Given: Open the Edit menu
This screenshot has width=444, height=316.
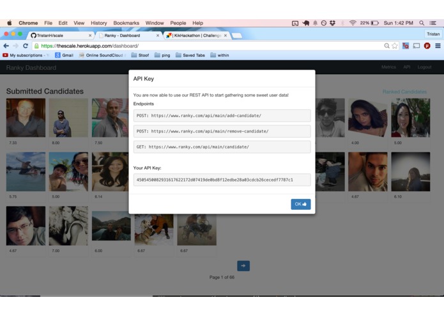Looking at the screenshot, I should coord(63,23).
